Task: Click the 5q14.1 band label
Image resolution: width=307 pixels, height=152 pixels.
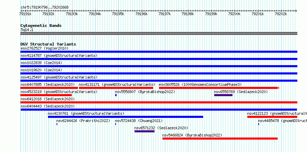Action: tap(27, 30)
